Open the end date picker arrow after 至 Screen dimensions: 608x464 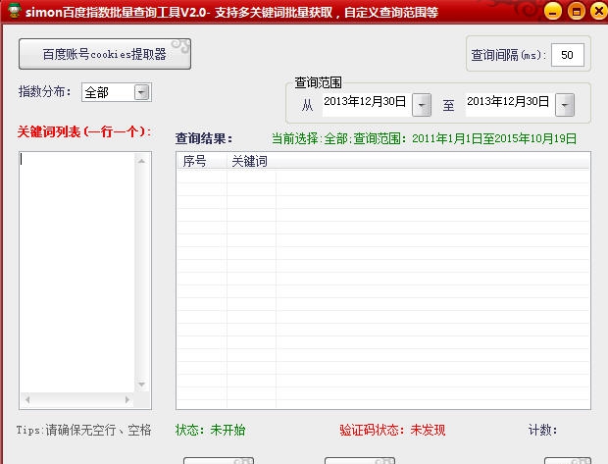565,105
